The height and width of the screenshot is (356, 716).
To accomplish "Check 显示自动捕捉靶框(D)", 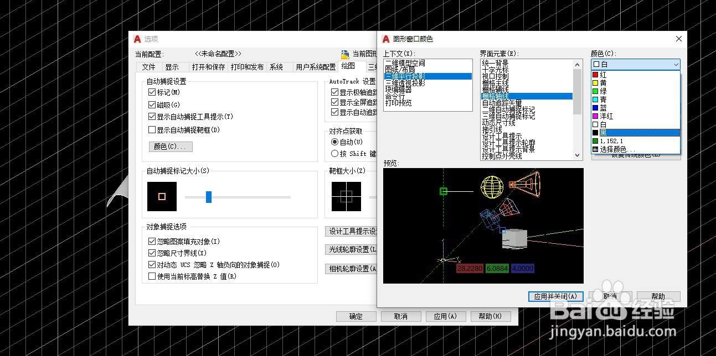I will pos(152,130).
